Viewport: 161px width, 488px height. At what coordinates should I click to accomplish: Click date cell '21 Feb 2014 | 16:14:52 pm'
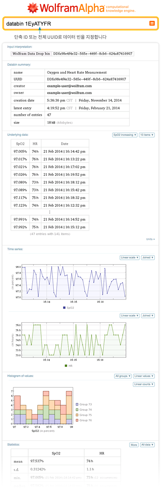[64, 219]
